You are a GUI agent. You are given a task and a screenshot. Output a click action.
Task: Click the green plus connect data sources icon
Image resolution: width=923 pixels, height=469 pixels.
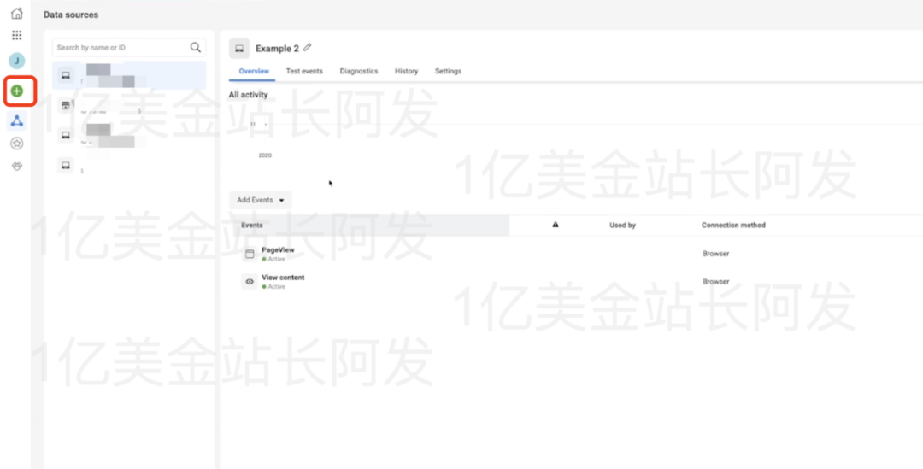(x=17, y=91)
